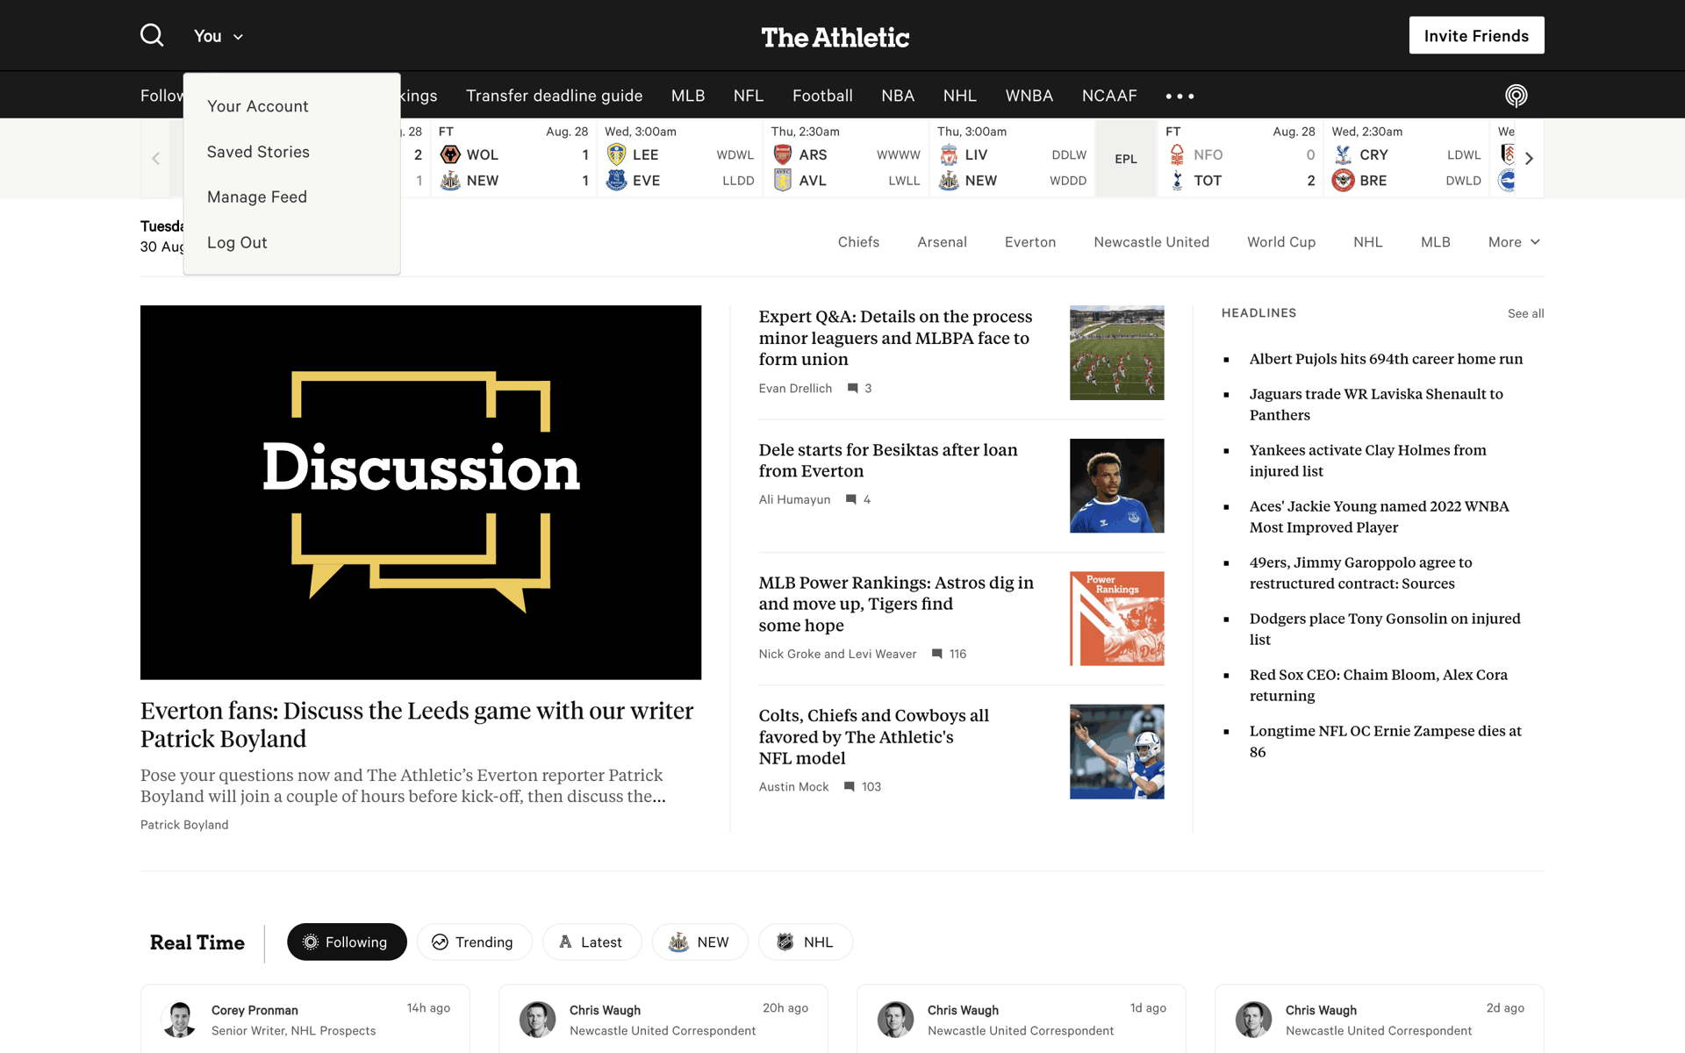Open the Newcastle United topic link
The image size is (1685, 1053).
(1151, 242)
